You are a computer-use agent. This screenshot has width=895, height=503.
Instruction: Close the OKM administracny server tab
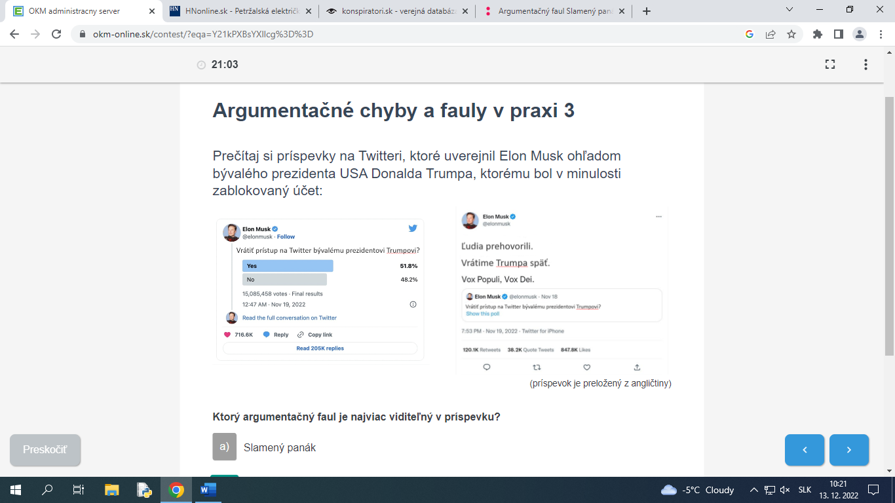pos(151,11)
